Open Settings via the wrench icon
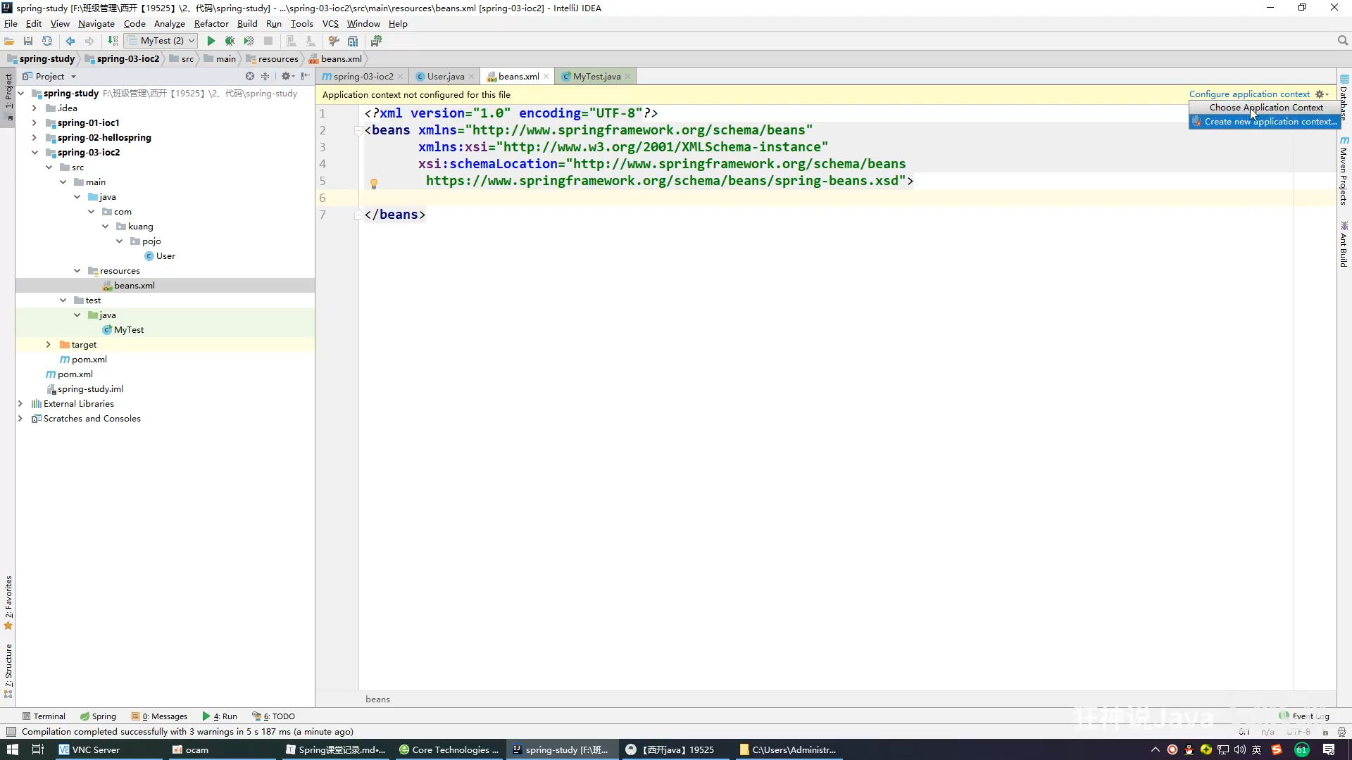1352x760 pixels. click(x=334, y=41)
